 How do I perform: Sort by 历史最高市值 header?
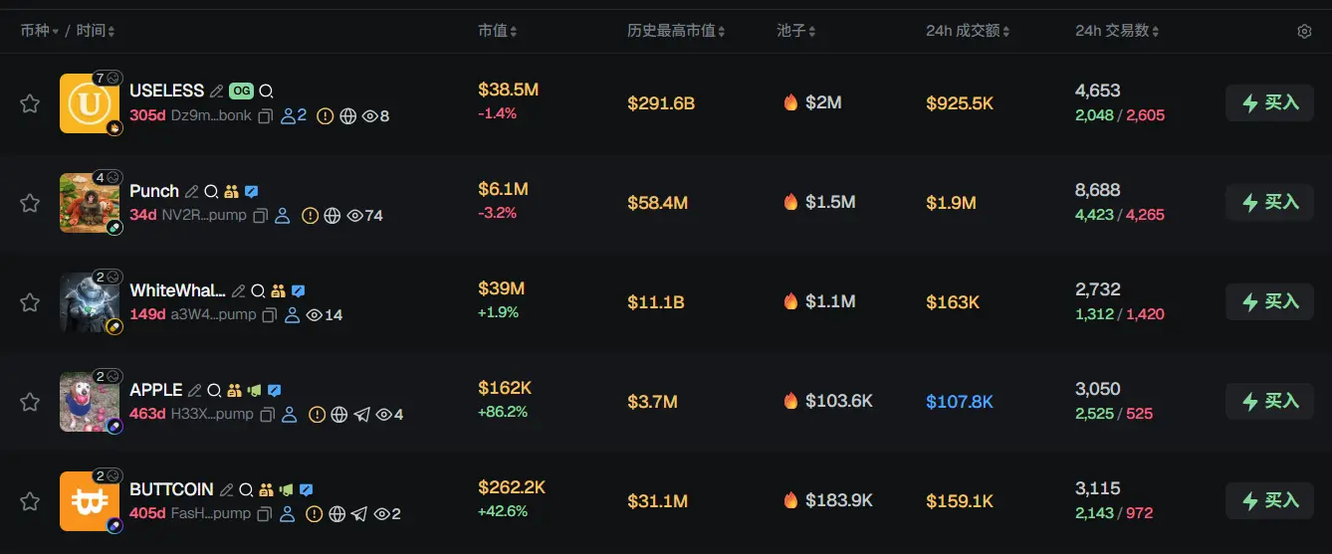tap(676, 32)
